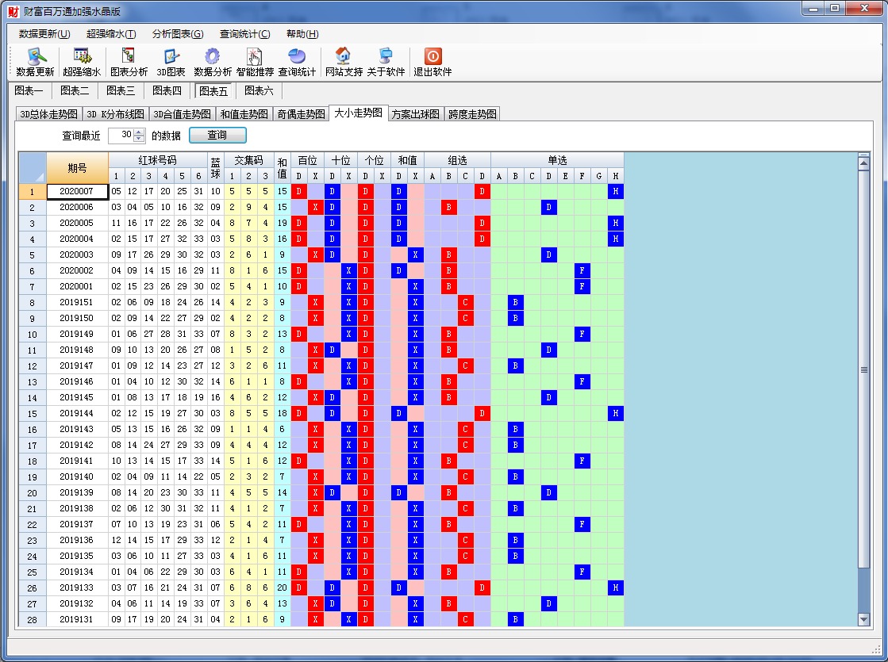Open the 帮助(H) menu
The width and height of the screenshot is (888, 662).
click(x=302, y=34)
